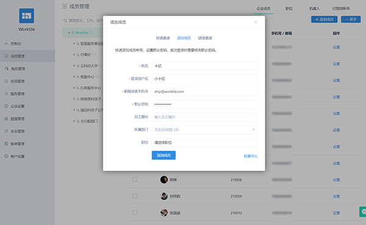The height and width of the screenshot is (225, 366).
Task: Open the green chat widget icon
Action: tap(363, 212)
